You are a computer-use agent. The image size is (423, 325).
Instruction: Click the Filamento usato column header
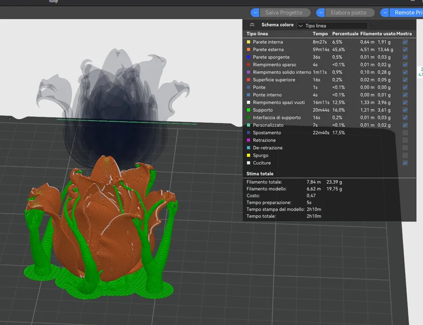(378, 34)
